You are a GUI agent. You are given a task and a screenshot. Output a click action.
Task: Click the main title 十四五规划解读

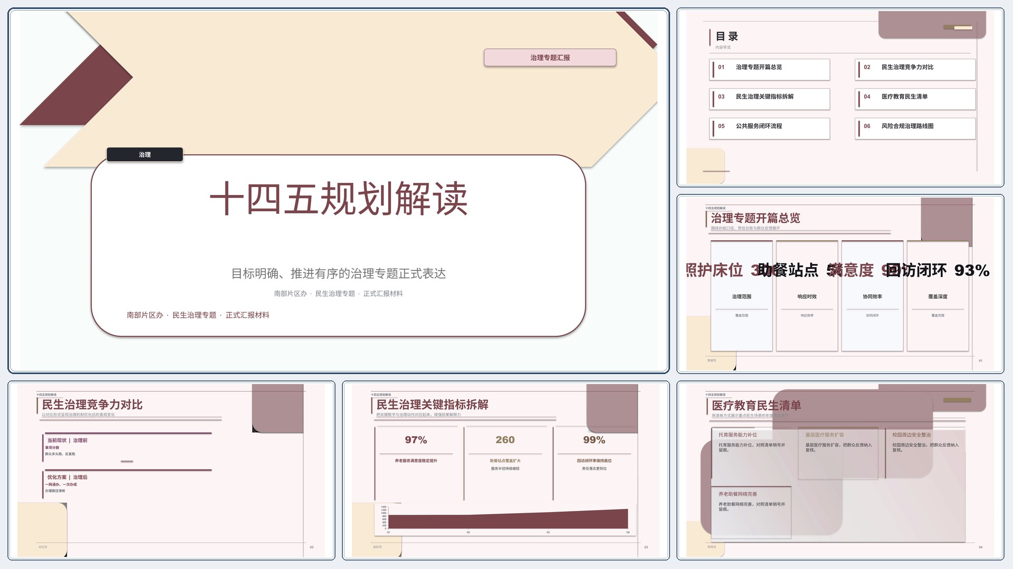pos(339,199)
